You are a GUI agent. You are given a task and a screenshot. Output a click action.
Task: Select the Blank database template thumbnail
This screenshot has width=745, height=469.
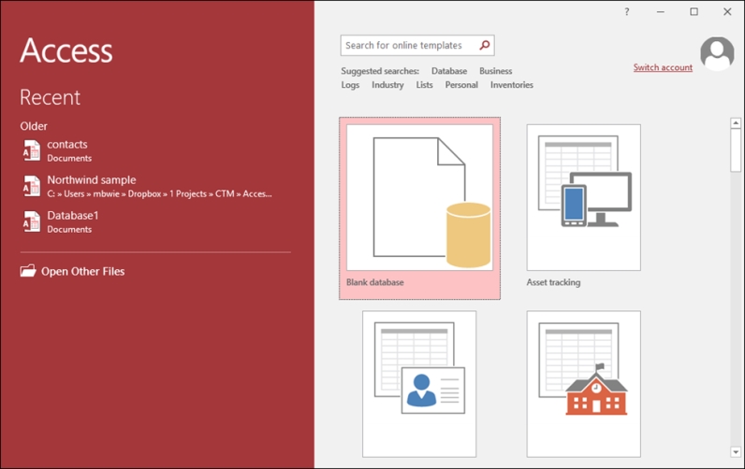(x=419, y=197)
